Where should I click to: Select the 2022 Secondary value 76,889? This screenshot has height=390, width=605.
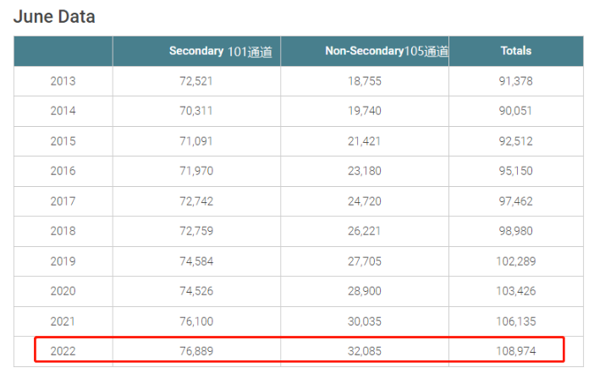(x=197, y=350)
